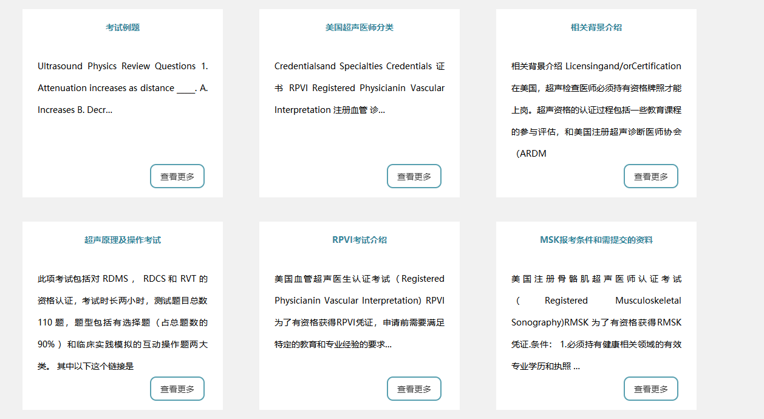The width and height of the screenshot is (764, 419).
Task: Open the 相关背景介绍 heading link
Action: click(x=596, y=27)
